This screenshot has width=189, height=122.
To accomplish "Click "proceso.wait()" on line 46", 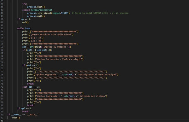I will click(x=36, y=7).
